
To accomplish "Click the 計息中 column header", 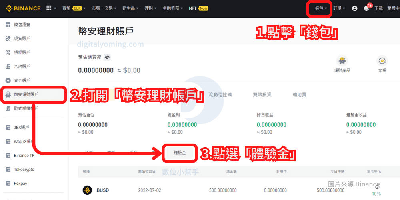I will (x=282, y=172).
